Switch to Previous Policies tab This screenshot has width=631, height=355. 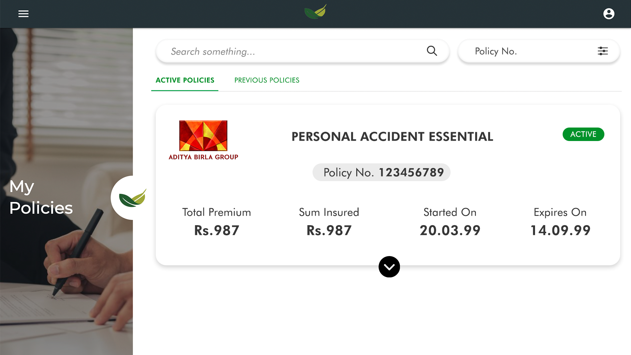[x=267, y=80]
